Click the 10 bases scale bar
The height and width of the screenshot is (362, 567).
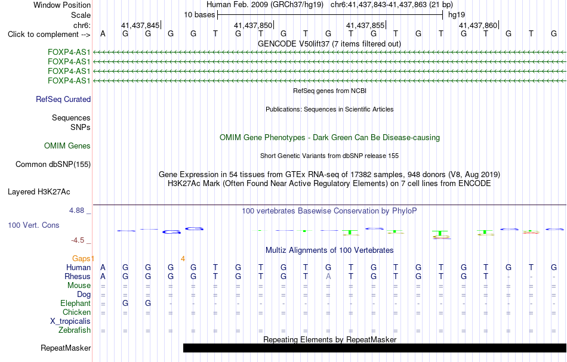(x=330, y=15)
